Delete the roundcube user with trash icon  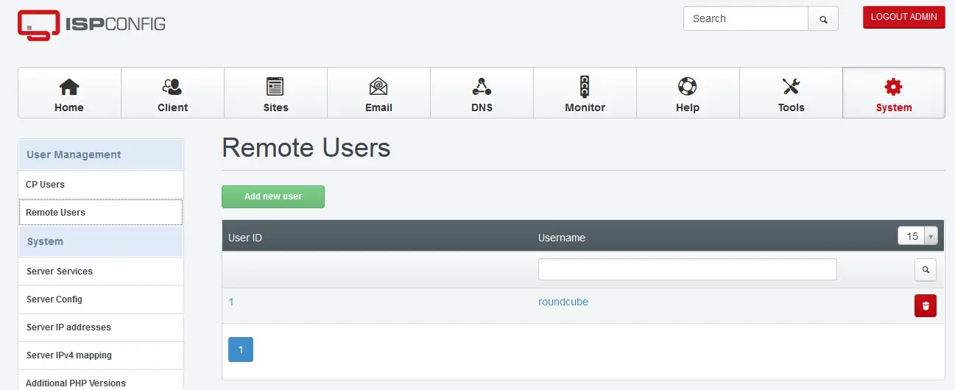(x=926, y=306)
